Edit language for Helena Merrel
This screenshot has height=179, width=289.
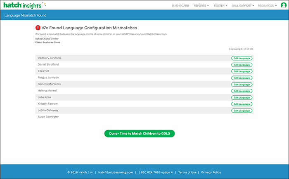[242, 91]
